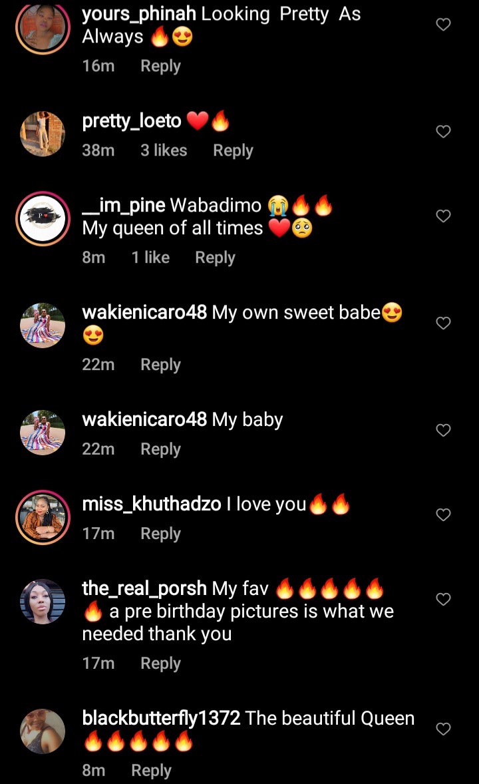Image resolution: width=479 pixels, height=784 pixels.
Task: Like pretty_loeto's heart and fire comment
Action: click(444, 131)
